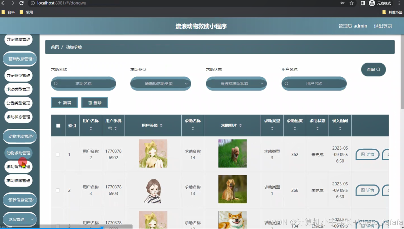Click 动物求助 in the breadcrumb
Viewport: 404px width, 229px height.
74,47
